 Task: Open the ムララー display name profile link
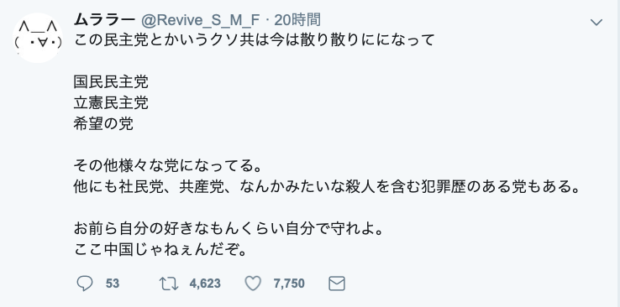coord(105,20)
